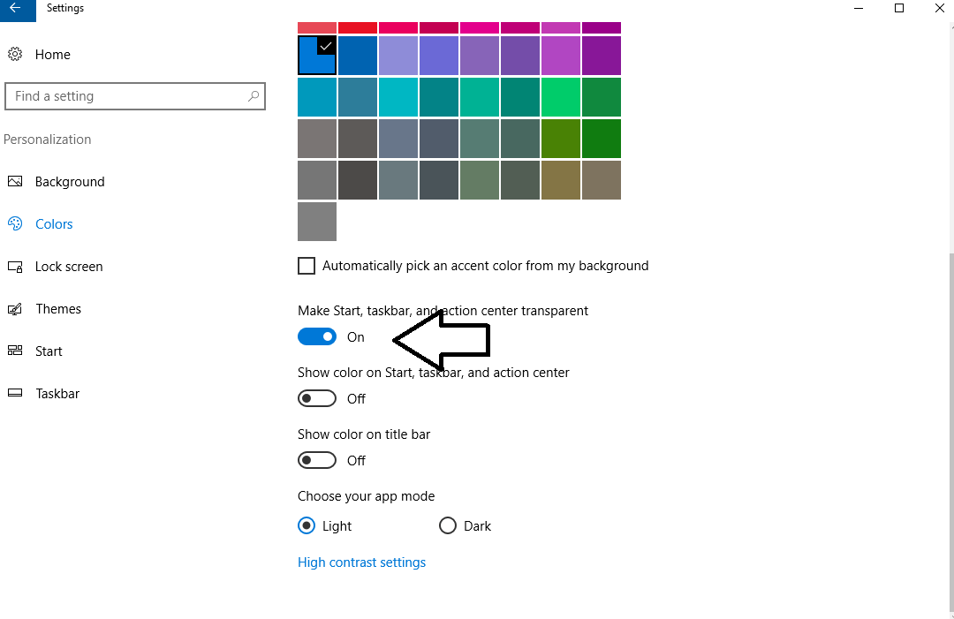
Task: Select the Light app mode radio button
Action: [x=307, y=526]
